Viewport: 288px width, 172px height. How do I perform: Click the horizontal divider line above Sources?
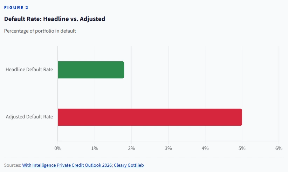point(144,158)
